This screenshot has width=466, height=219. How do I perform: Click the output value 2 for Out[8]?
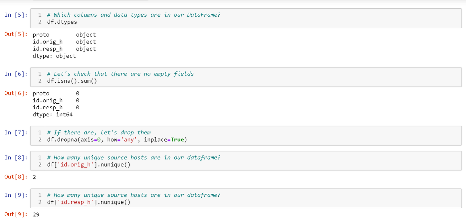(34, 177)
